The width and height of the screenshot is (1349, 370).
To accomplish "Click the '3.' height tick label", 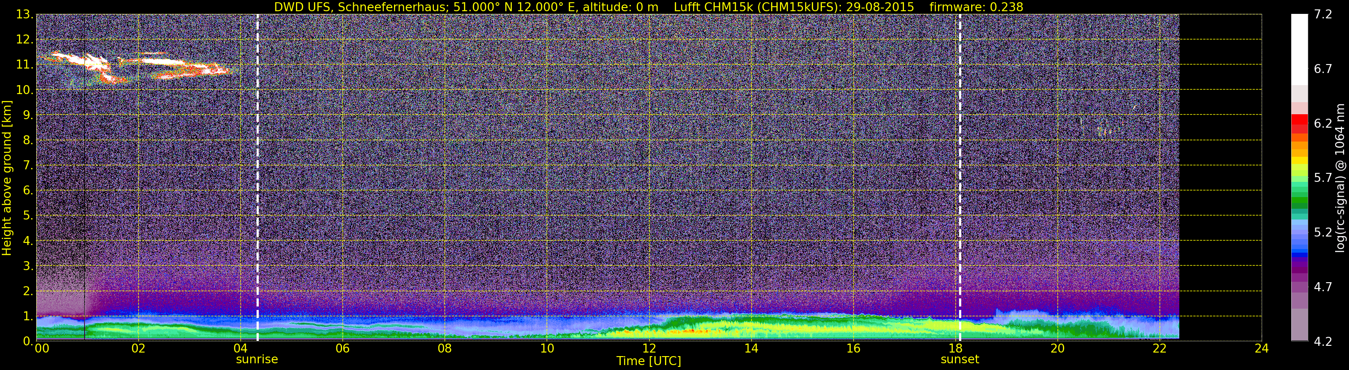I will coord(28,266).
